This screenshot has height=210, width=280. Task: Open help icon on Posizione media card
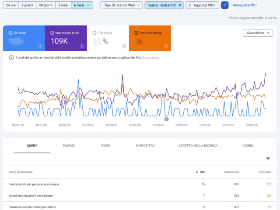click(x=166, y=46)
